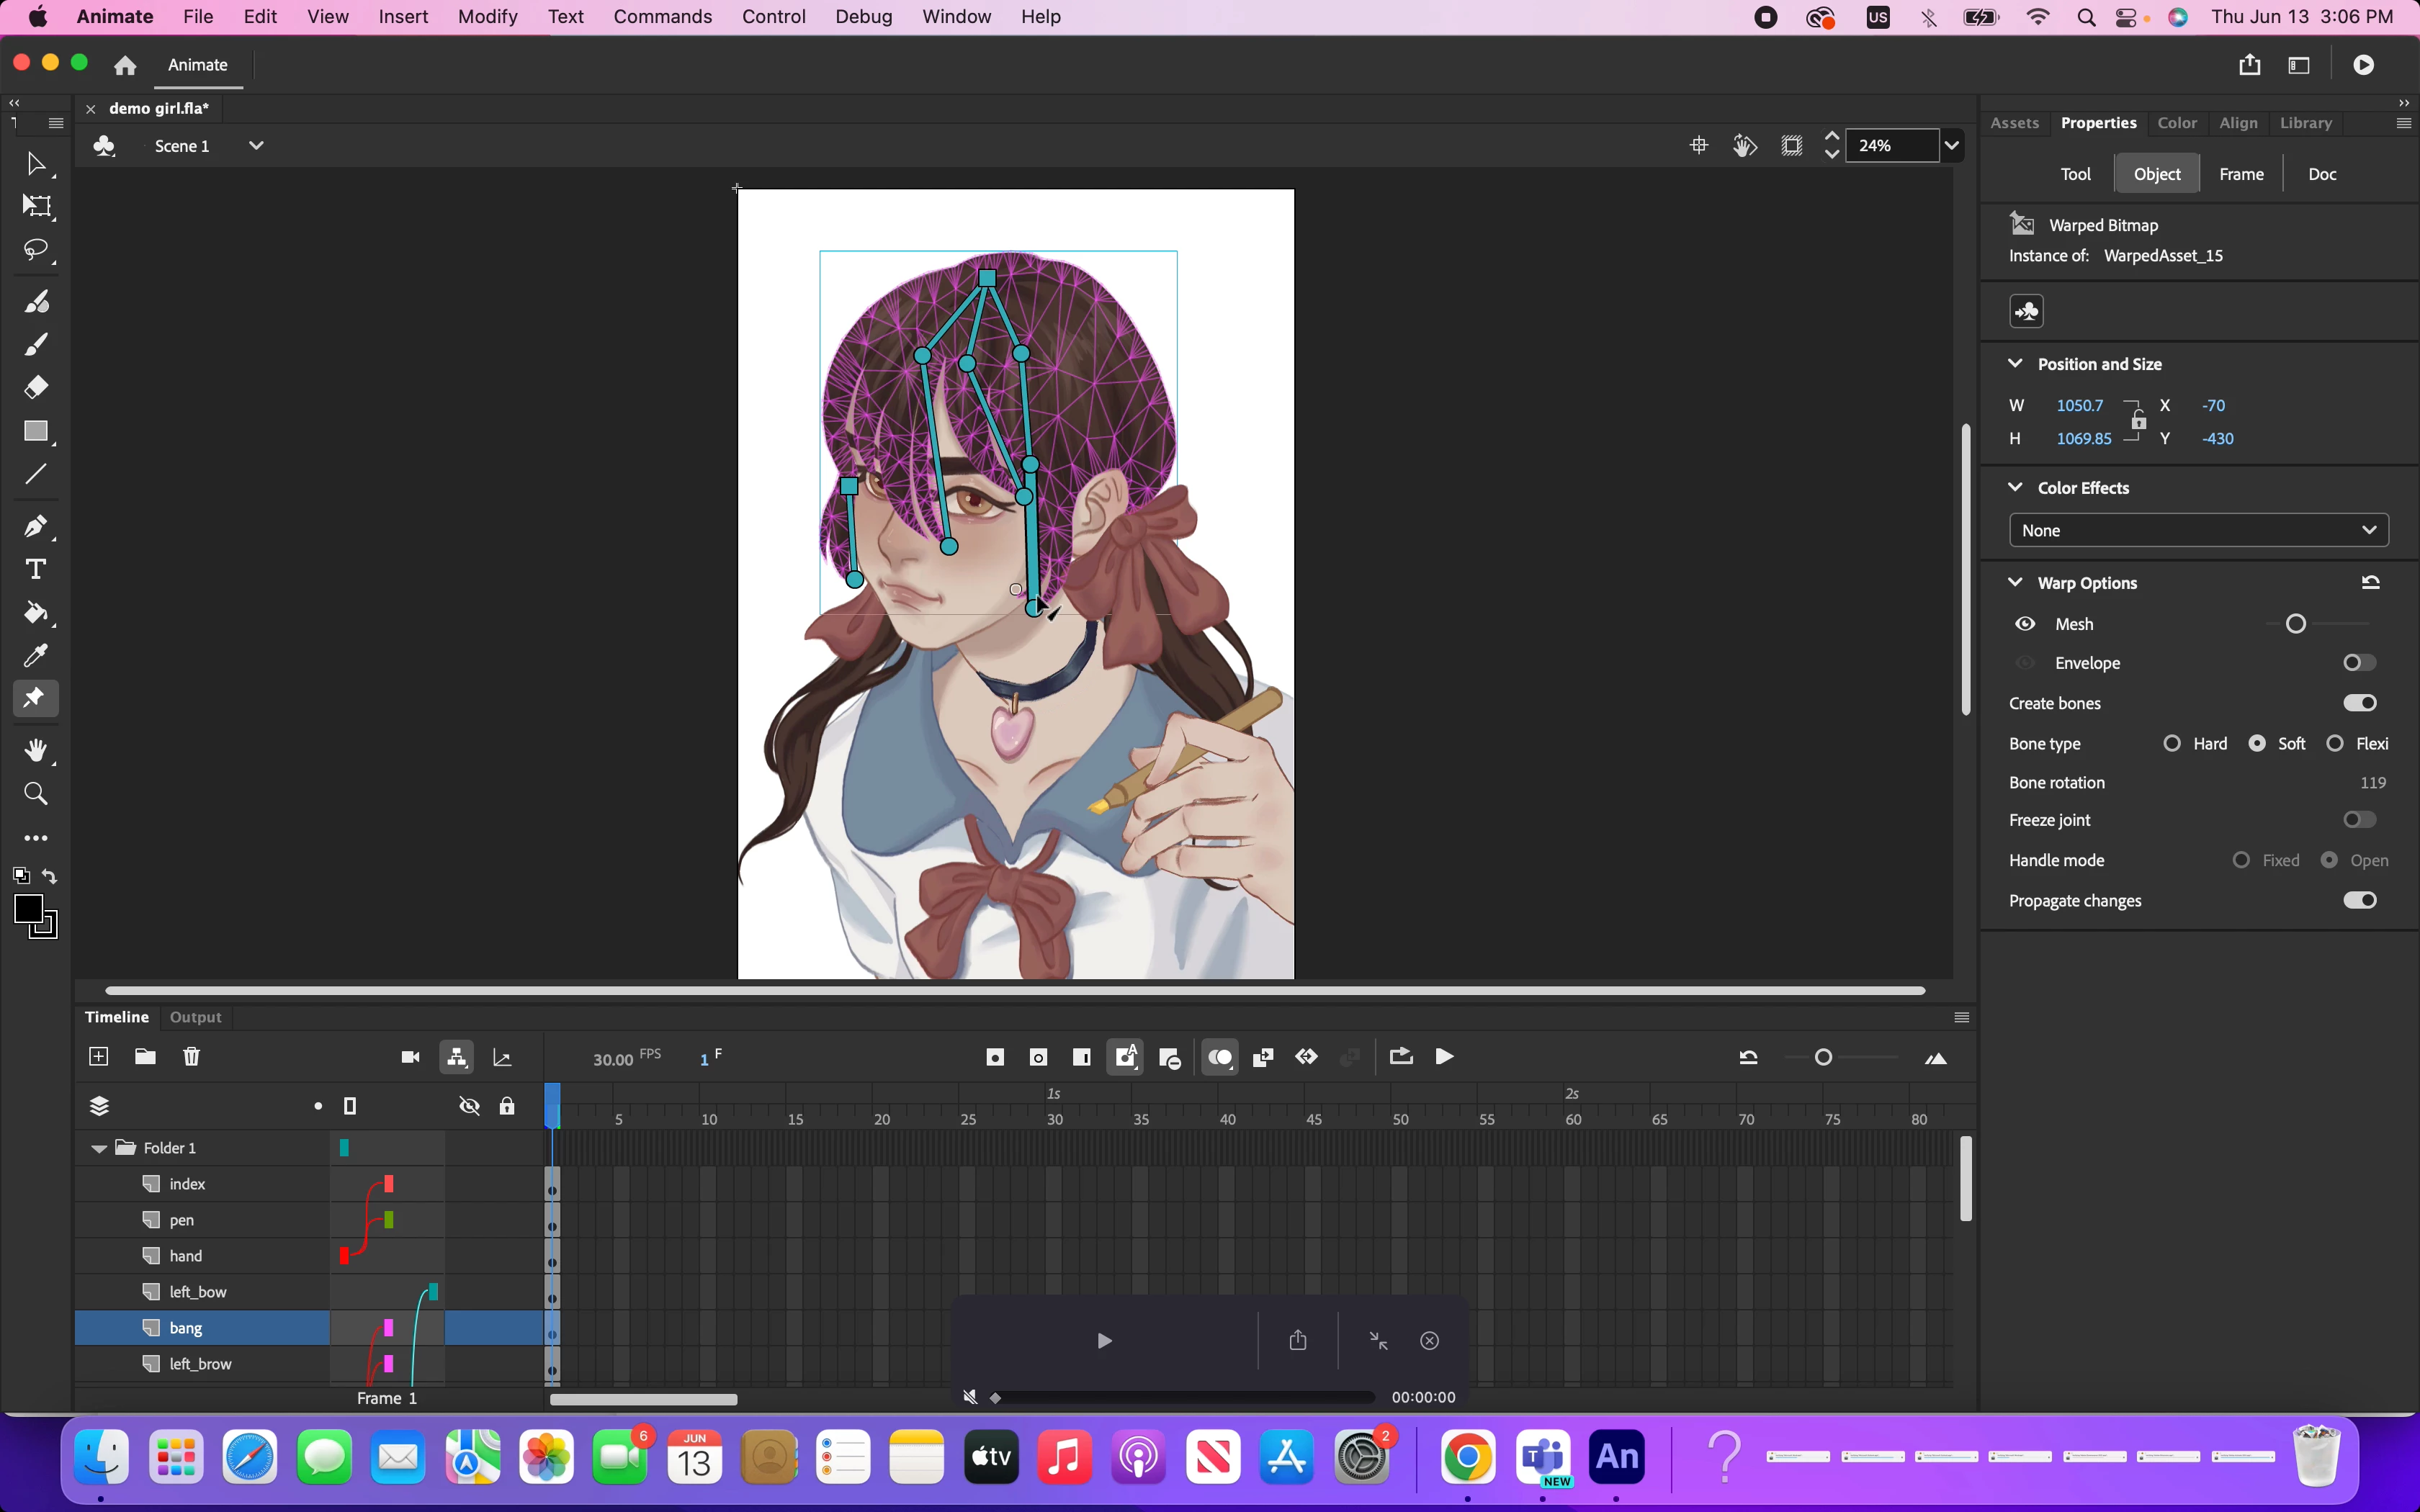Select the Paint Bucket tool
2420x1512 pixels.
(x=36, y=612)
